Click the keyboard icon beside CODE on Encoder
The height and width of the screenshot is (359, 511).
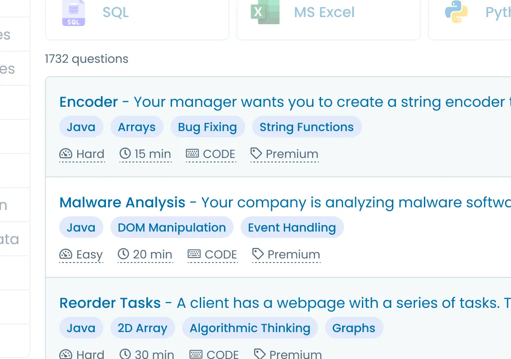[x=193, y=153]
